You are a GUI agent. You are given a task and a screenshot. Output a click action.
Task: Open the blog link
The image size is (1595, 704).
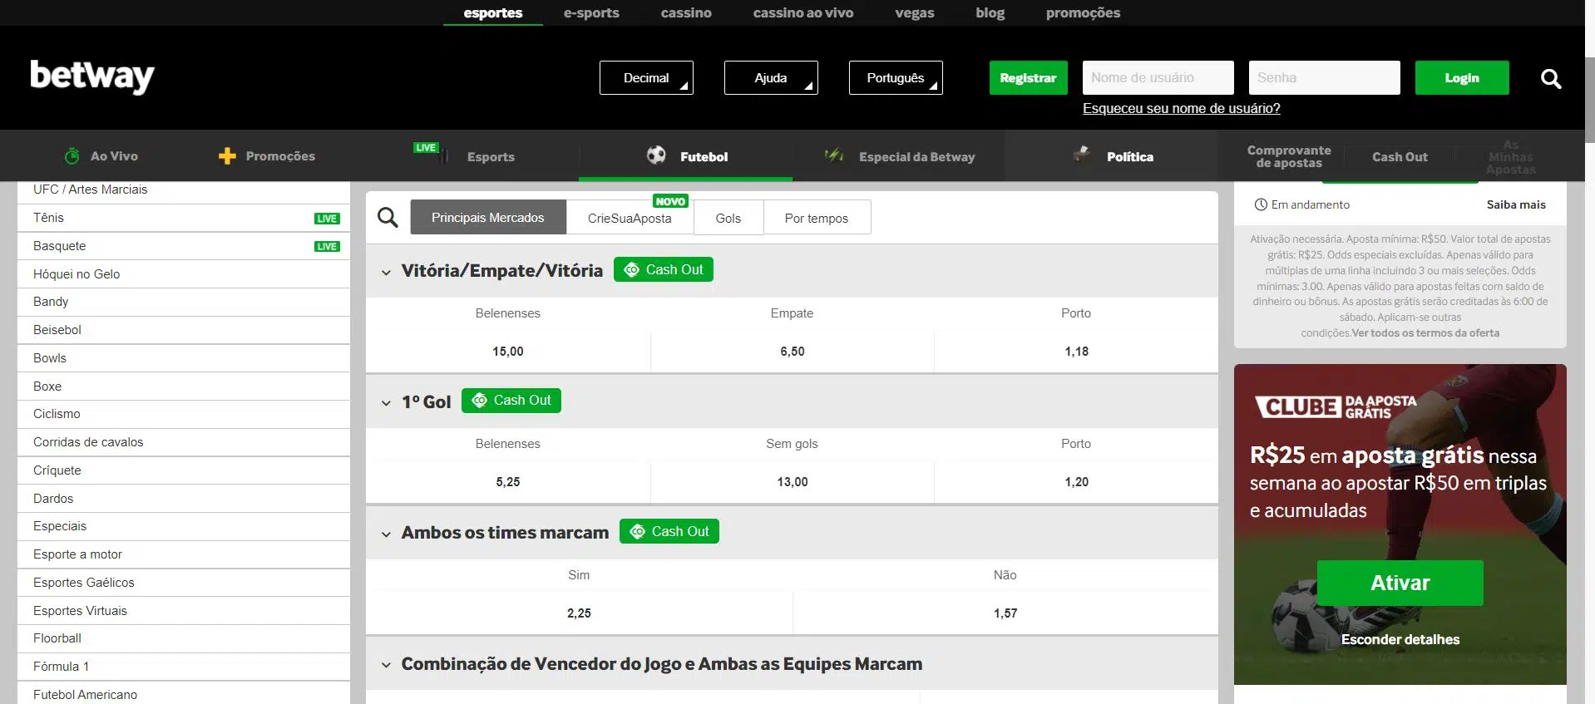990,12
